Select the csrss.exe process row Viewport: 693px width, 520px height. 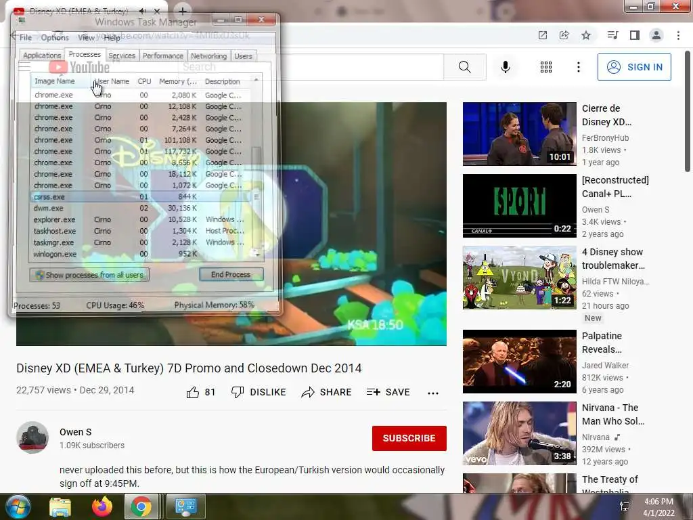tap(141, 197)
